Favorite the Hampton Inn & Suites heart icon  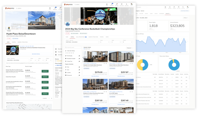(x=104, y=64)
